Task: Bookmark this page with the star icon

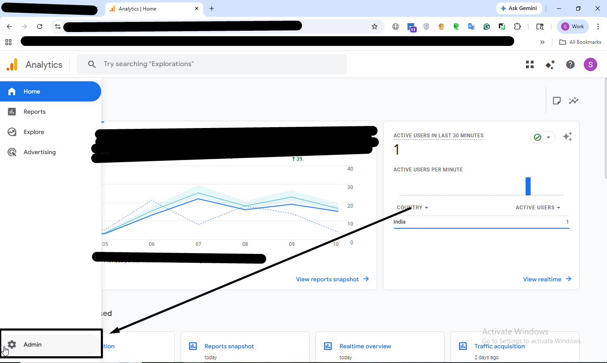Action: tap(375, 27)
